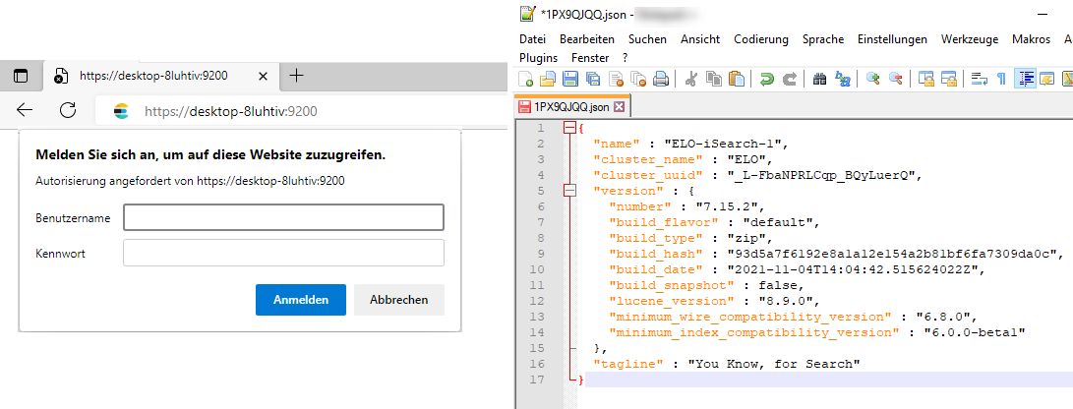The height and width of the screenshot is (409, 1073).
Task: Click the user-defined language toolbar icon
Action: click(1047, 80)
